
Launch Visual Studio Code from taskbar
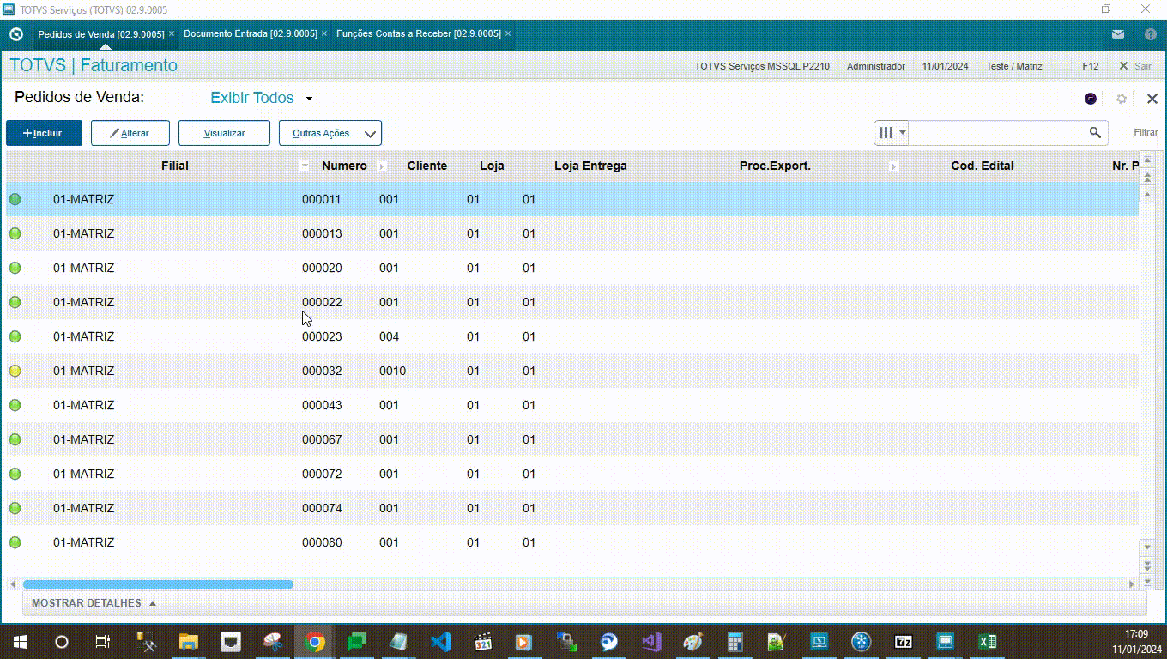[441, 642]
